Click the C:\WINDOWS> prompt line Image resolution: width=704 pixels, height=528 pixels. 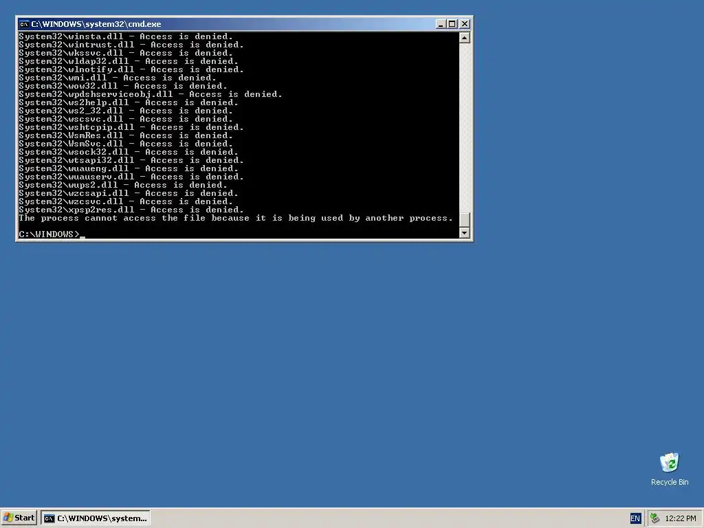coord(52,234)
